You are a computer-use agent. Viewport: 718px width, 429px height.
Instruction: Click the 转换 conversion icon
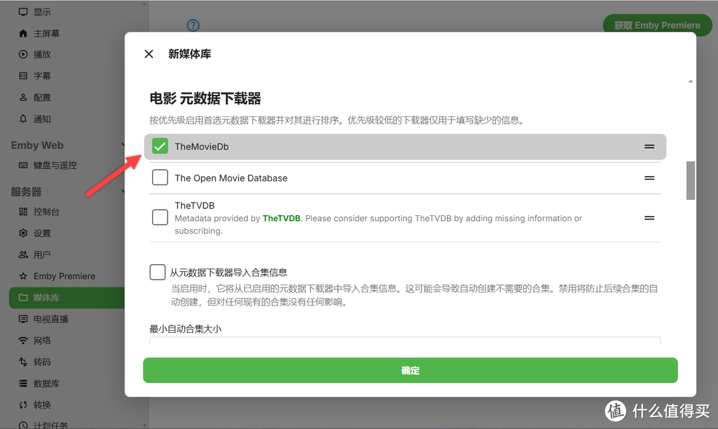tap(23, 404)
